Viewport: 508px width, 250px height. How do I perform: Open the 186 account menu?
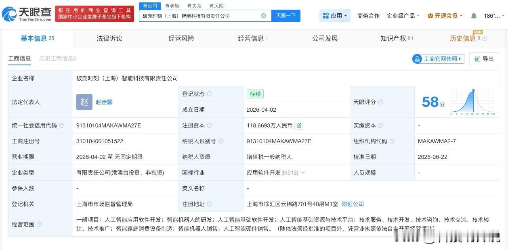pos(494,16)
